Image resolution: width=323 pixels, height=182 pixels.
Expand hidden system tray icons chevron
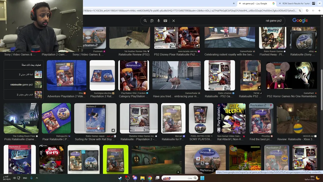click(x=37, y=178)
